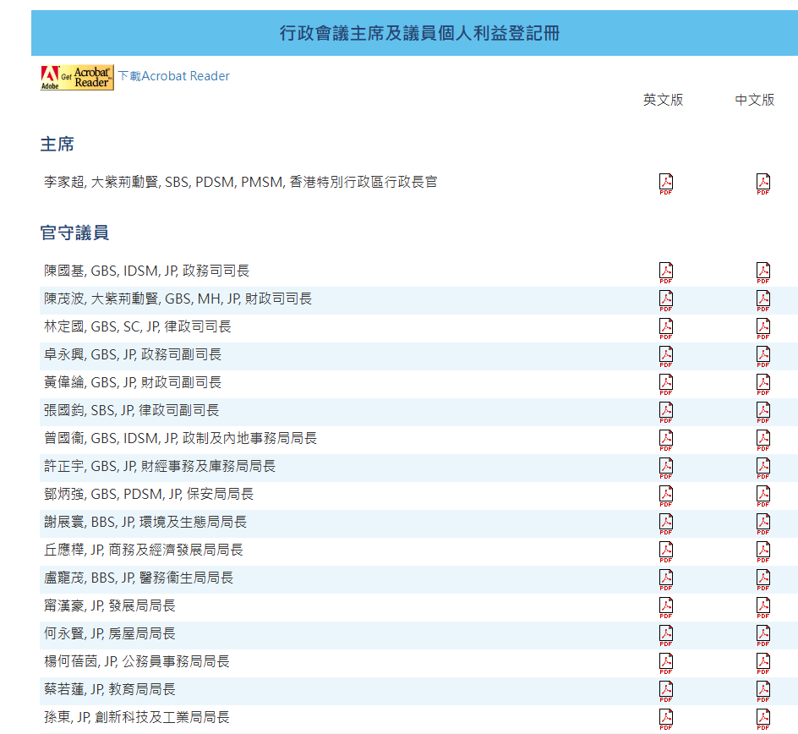Screen dimensions: 798x734
Task: Open English PDF for 陳國基 政務司司長
Action: coord(666,272)
